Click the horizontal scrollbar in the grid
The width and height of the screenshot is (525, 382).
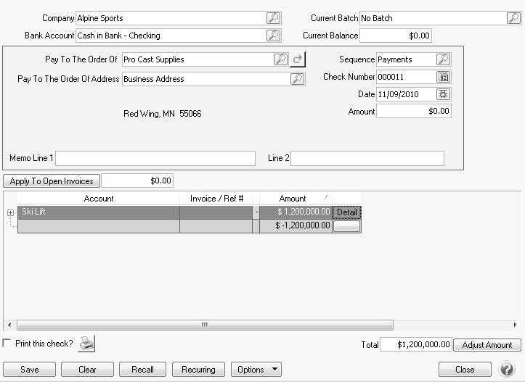point(205,325)
